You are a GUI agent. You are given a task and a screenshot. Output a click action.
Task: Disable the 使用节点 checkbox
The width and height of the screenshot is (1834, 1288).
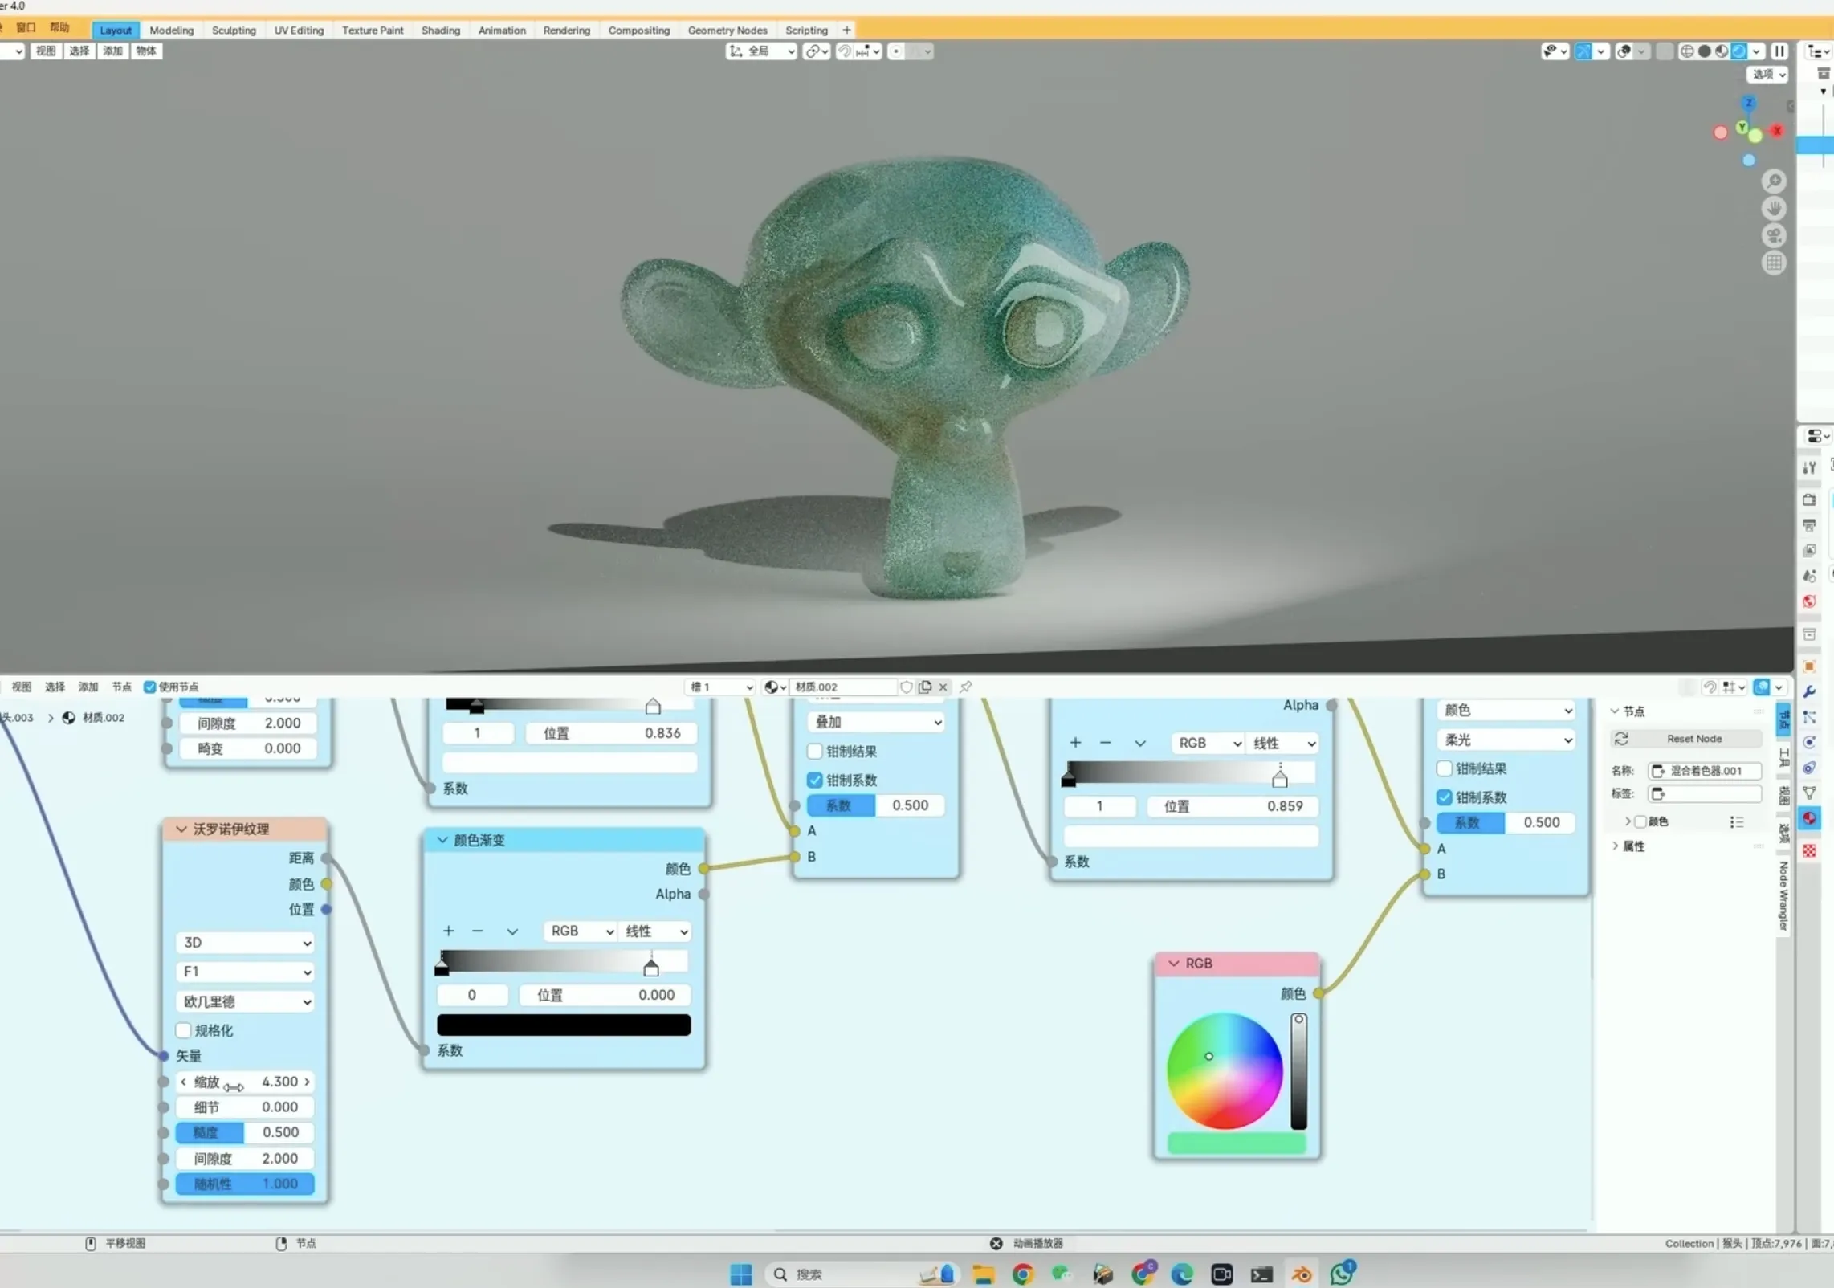point(151,687)
